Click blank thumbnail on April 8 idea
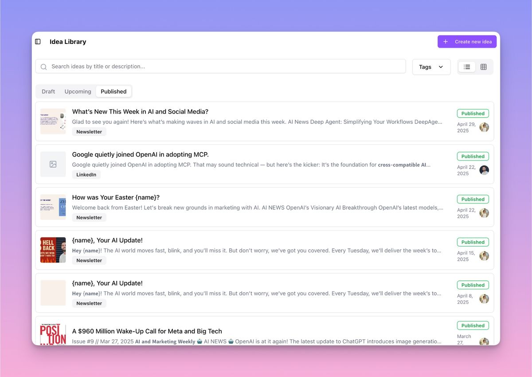The width and height of the screenshot is (532, 377). tap(53, 293)
